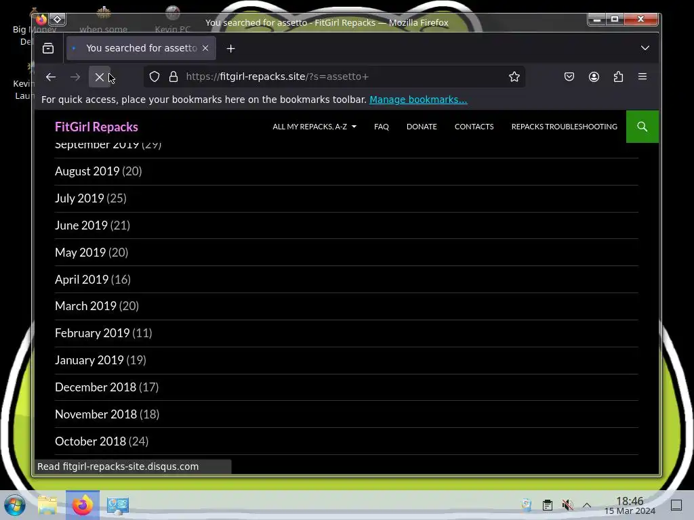Click the tracking protection shield icon
Screen dimensions: 694x520
tap(155, 77)
